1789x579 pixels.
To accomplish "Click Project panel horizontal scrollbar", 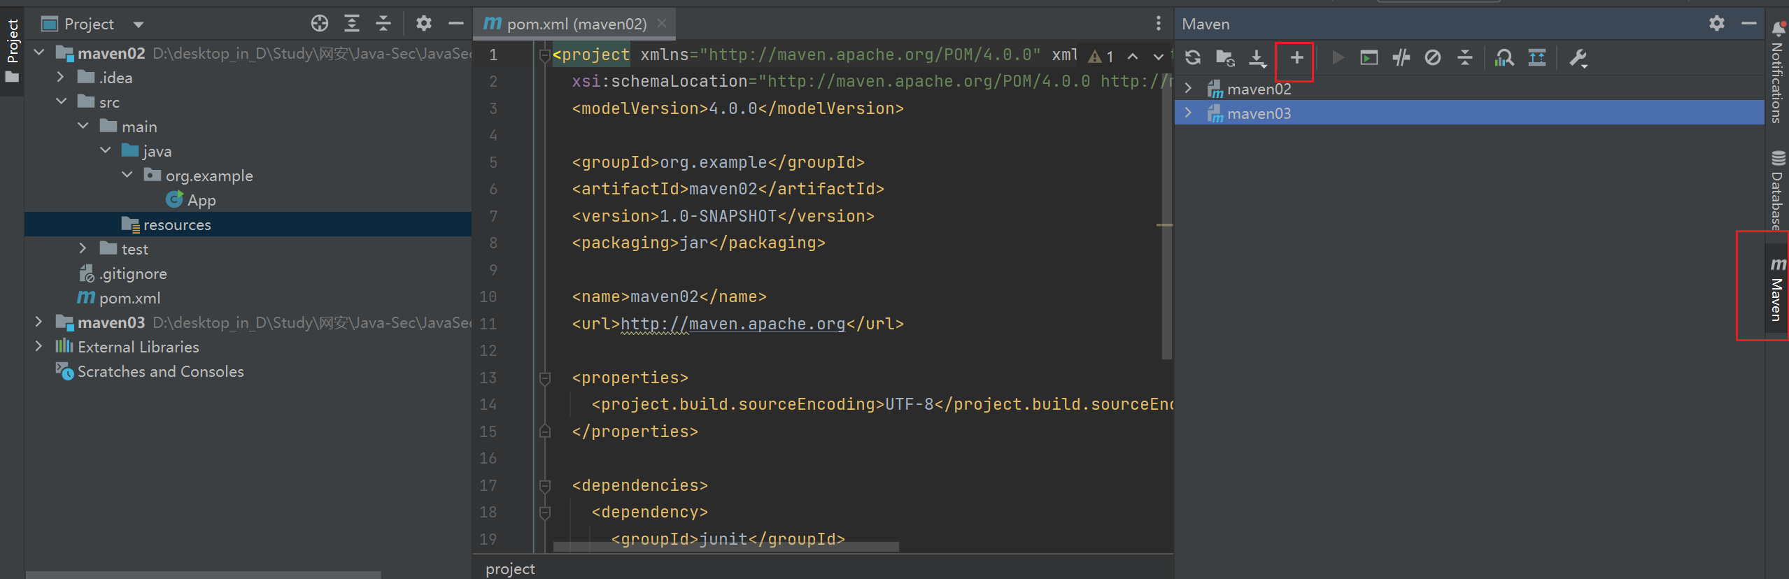I will (x=204, y=575).
